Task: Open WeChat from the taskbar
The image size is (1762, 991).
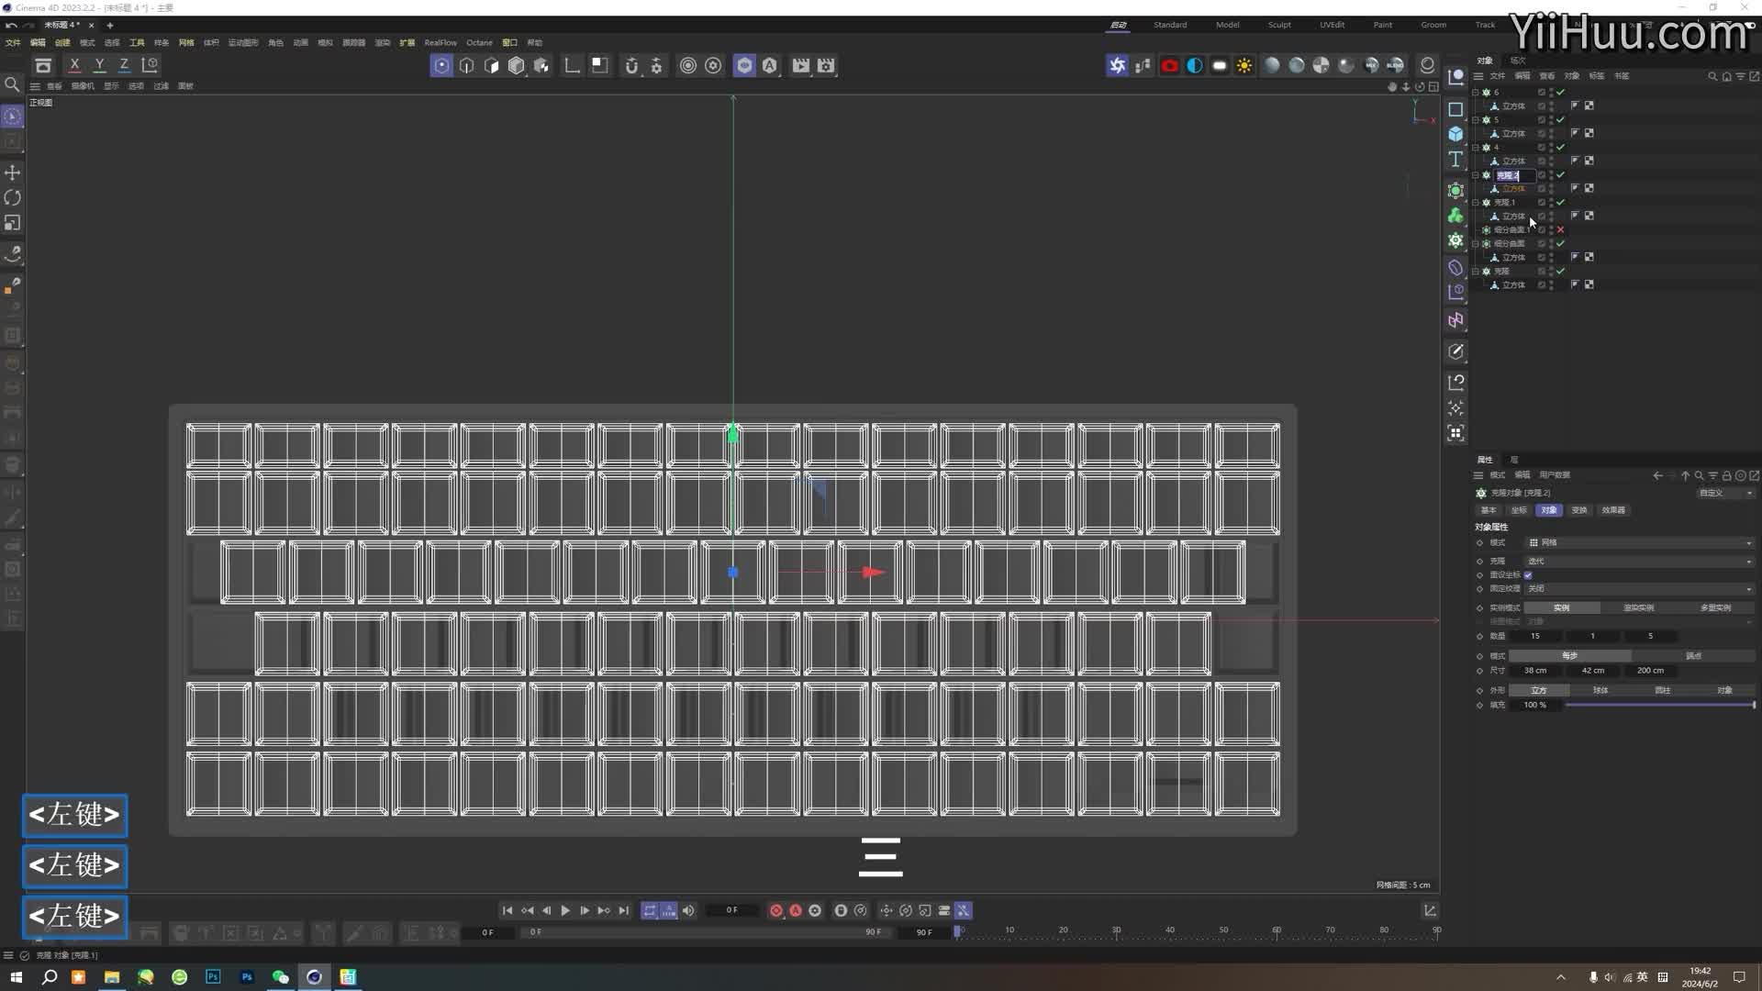Action: (280, 977)
